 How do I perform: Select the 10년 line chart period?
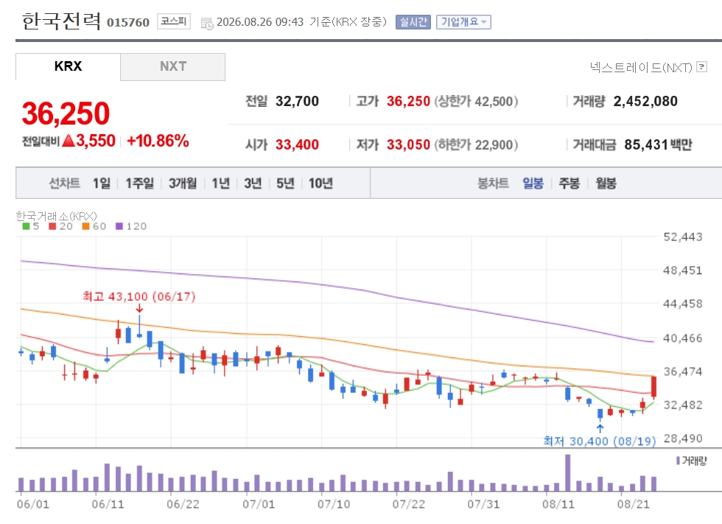point(321,184)
